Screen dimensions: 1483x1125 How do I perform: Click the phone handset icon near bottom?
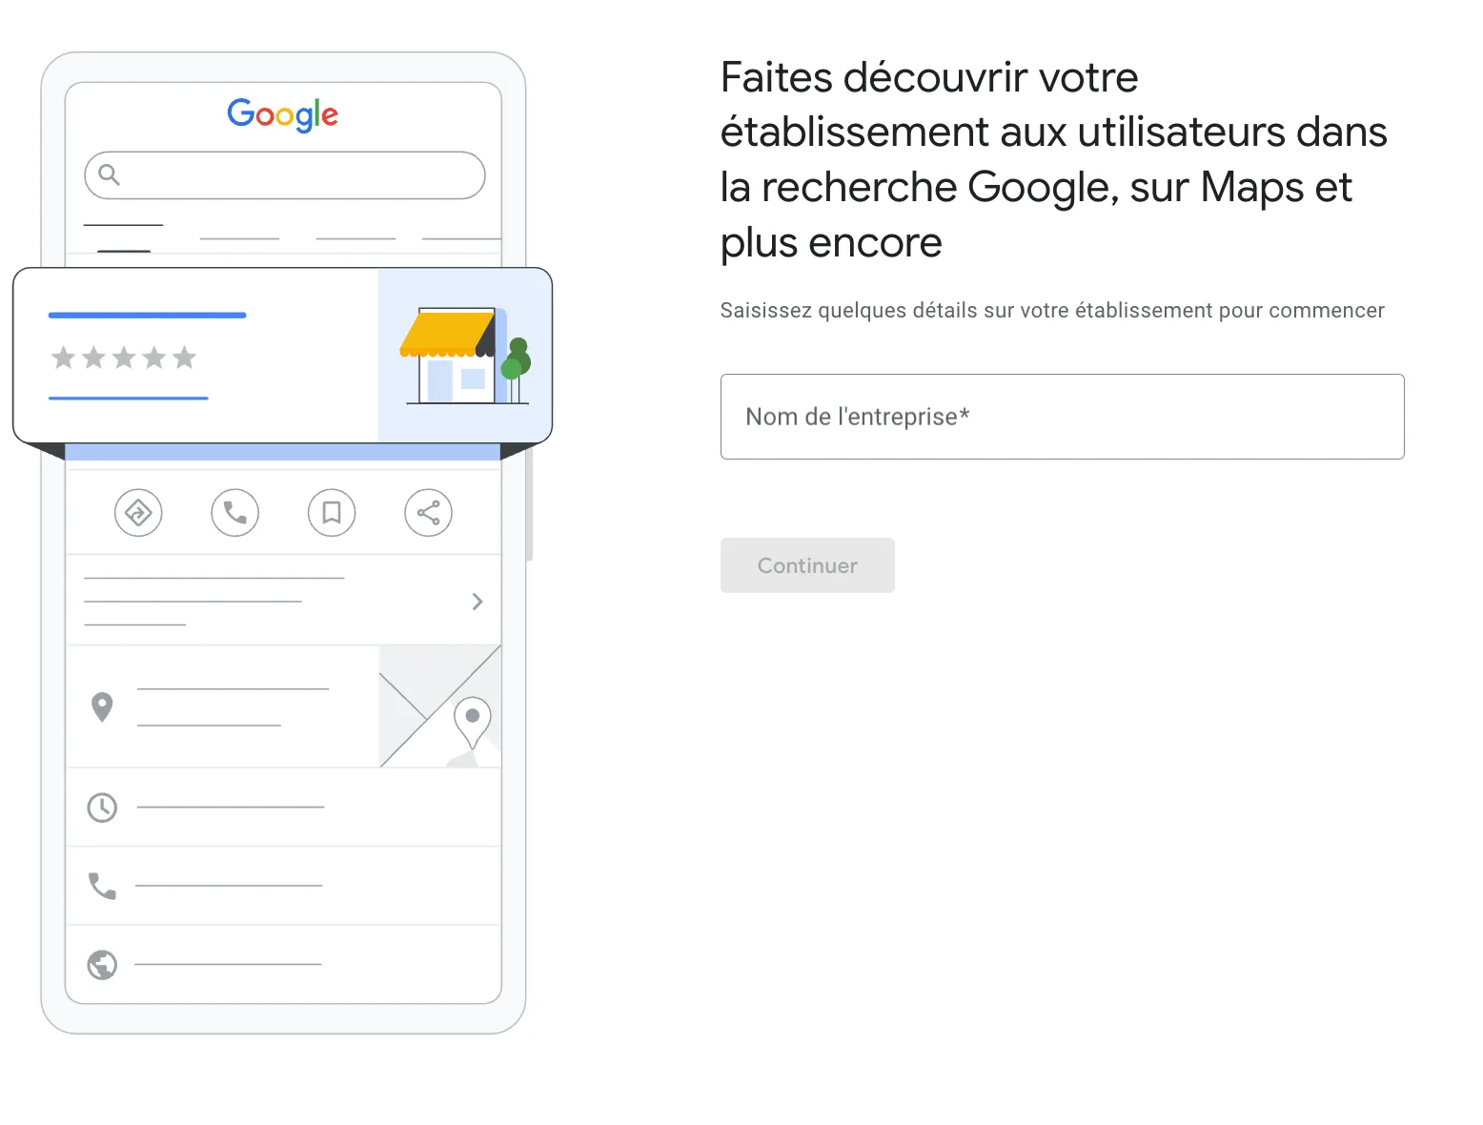(102, 886)
